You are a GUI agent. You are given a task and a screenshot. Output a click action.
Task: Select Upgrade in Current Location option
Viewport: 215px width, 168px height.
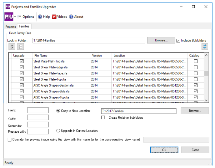tap(58, 131)
